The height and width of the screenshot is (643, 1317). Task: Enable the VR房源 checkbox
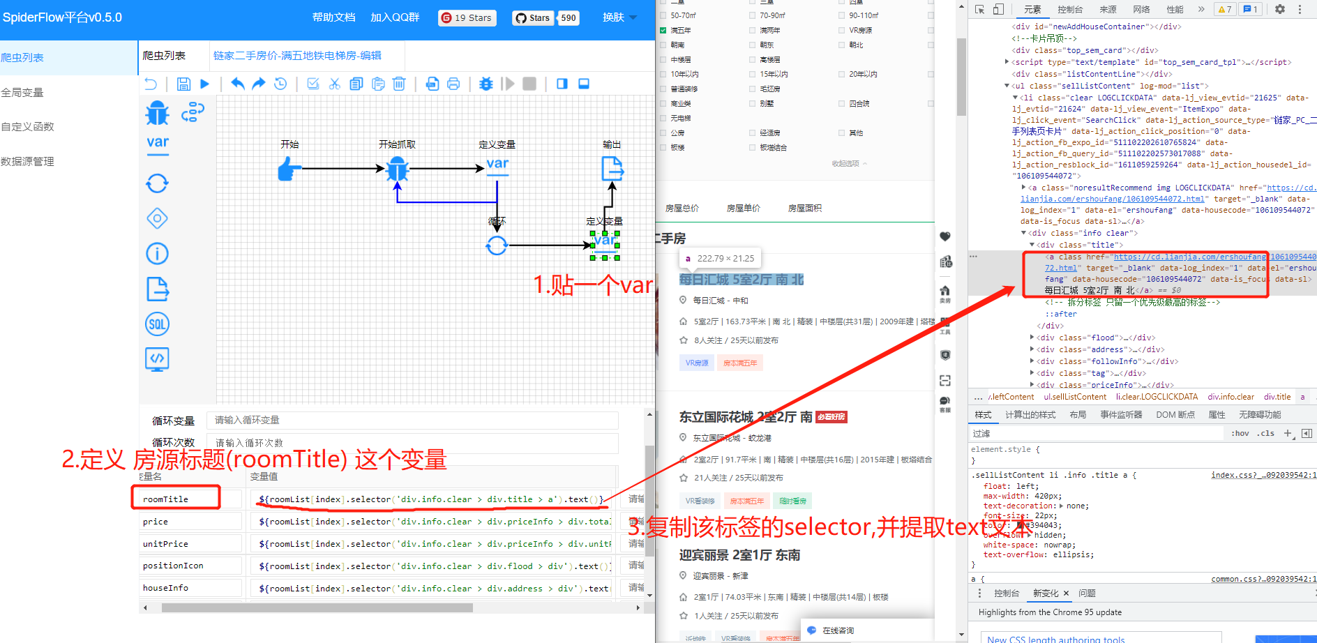pyautogui.click(x=841, y=30)
